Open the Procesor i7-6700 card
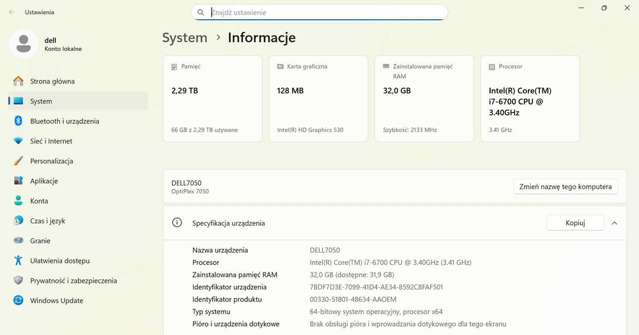Image resolution: width=639 pixels, height=335 pixels. [530, 98]
